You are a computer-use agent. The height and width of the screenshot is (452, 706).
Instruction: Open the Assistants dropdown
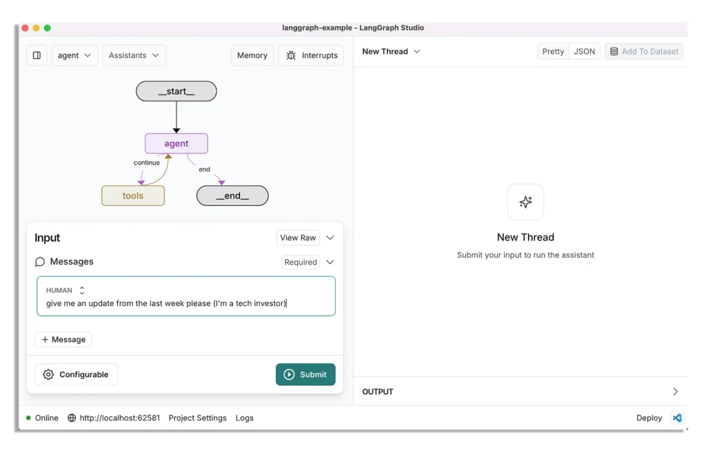pyautogui.click(x=134, y=55)
